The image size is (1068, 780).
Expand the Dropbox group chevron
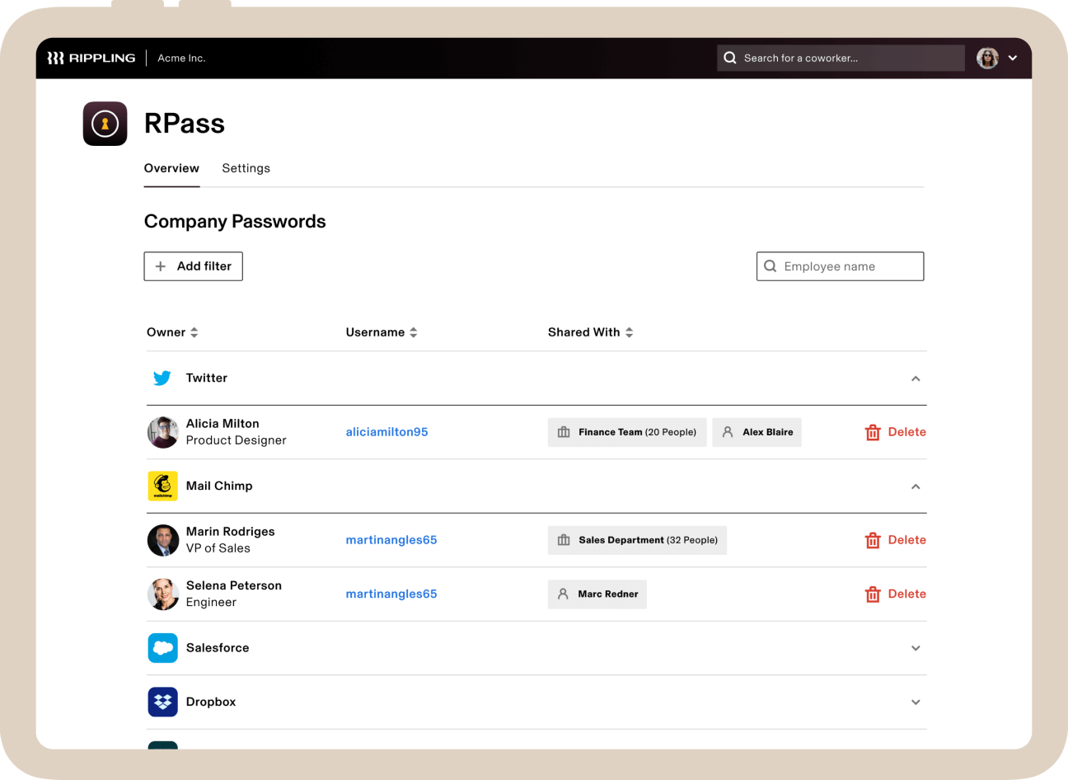click(916, 702)
